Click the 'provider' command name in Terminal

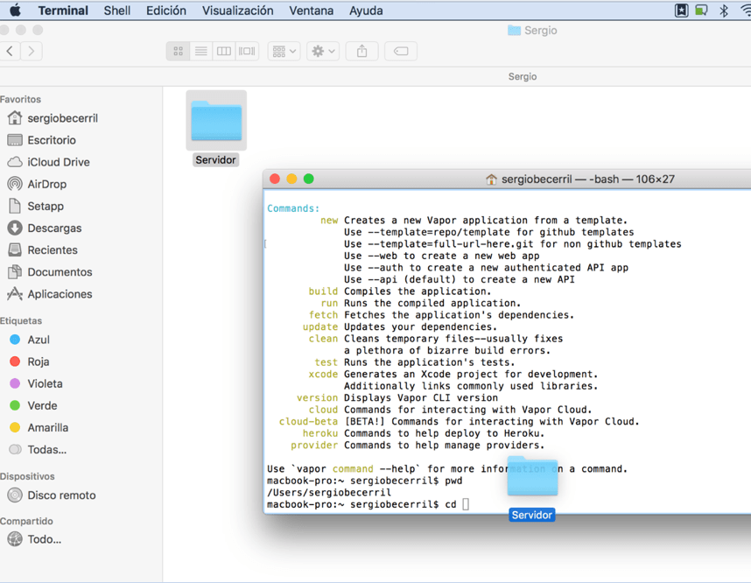(314, 446)
